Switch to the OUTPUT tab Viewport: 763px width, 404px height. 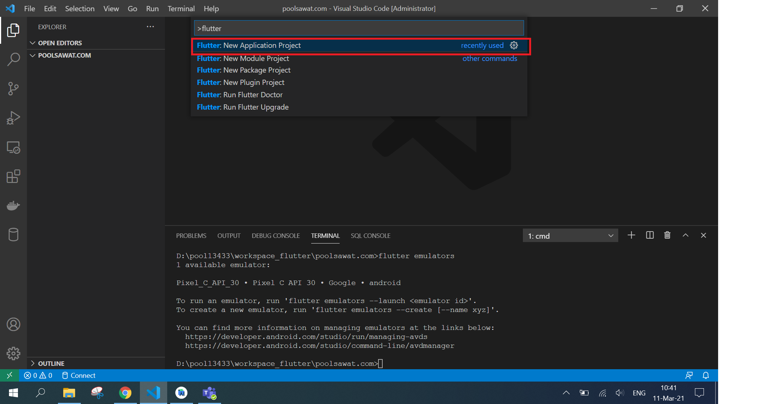pyautogui.click(x=229, y=236)
